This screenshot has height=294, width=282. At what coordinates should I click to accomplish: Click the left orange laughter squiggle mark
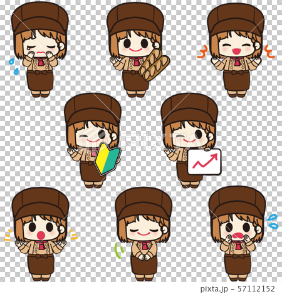[202, 52]
